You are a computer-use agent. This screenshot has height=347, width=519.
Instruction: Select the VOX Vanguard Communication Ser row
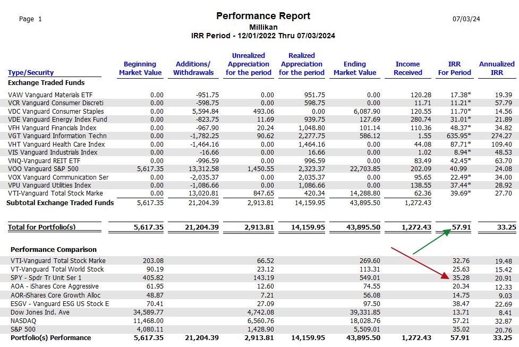[x=259, y=177]
